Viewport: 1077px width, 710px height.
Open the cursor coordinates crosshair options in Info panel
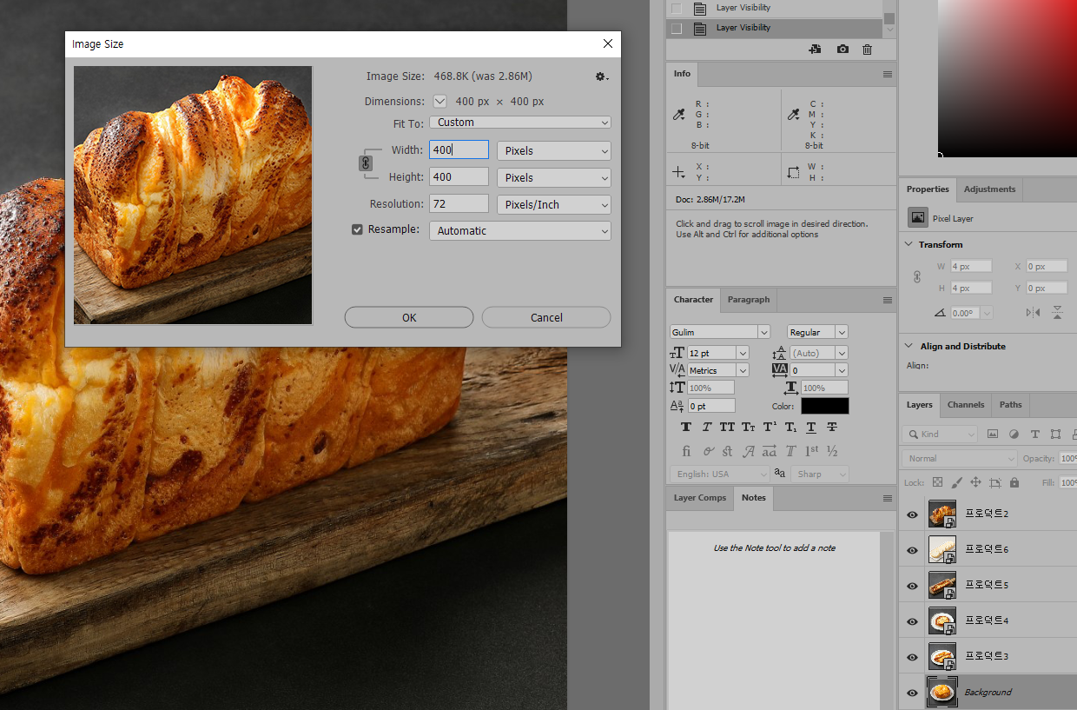[x=679, y=172]
